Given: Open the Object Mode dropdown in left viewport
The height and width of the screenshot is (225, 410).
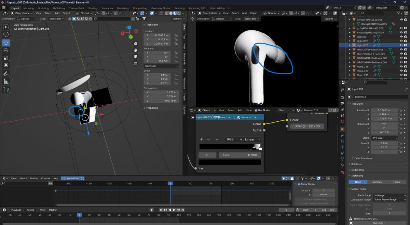Looking at the screenshot, I should [22, 13].
